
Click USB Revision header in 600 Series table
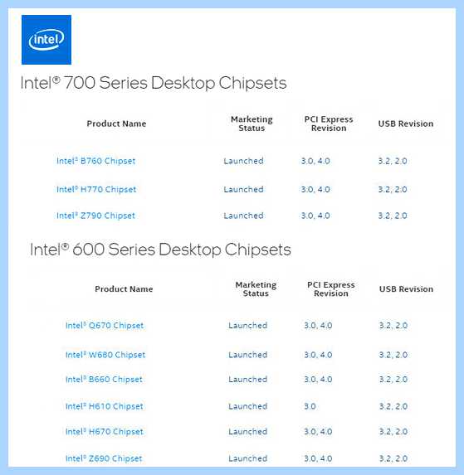tap(406, 289)
